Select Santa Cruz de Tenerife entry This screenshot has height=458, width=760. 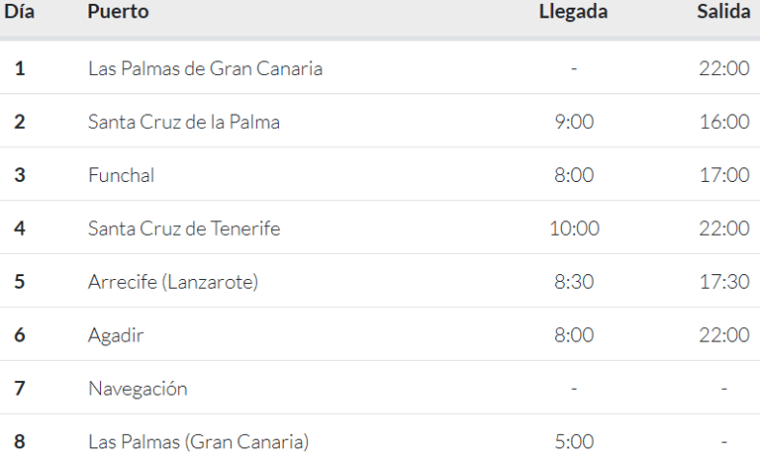(184, 229)
